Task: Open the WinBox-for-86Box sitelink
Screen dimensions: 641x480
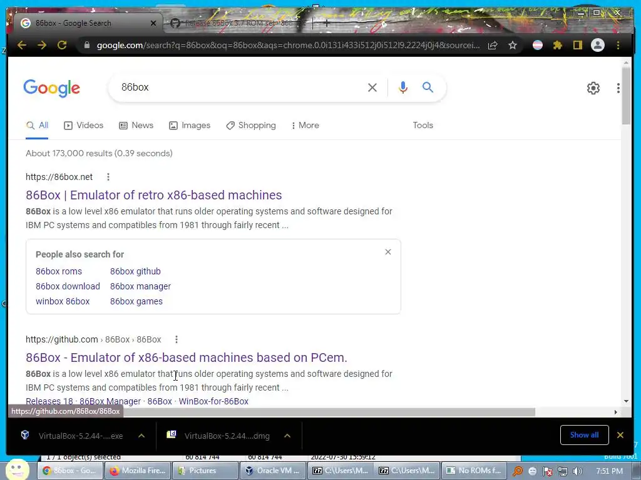Action: 213,401
